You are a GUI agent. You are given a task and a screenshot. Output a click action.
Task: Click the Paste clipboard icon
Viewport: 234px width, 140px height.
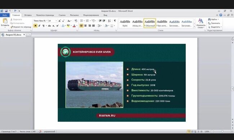tap(5, 21)
